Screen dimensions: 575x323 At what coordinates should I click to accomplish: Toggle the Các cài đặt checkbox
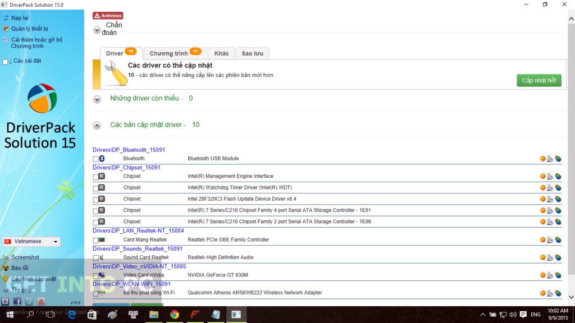[5, 62]
